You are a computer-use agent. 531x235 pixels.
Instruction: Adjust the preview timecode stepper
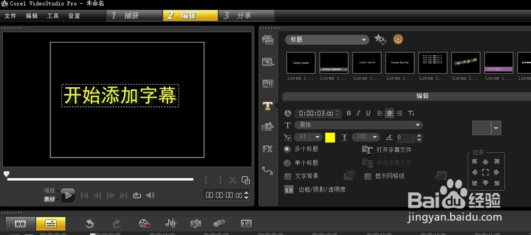[246, 195]
